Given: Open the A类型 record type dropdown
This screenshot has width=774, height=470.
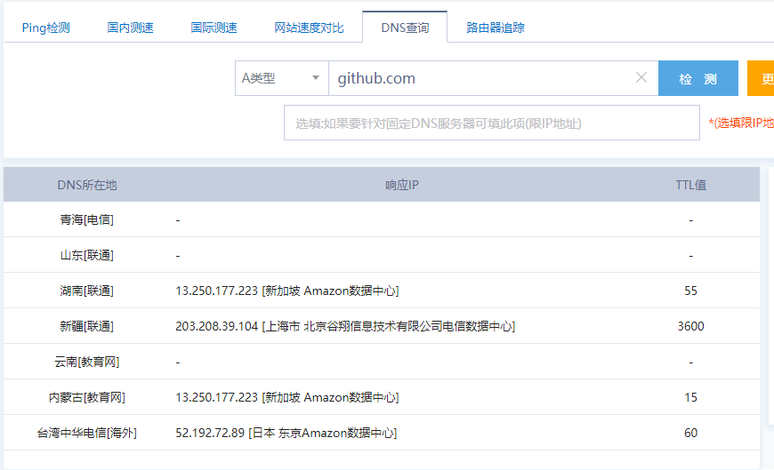Looking at the screenshot, I should tap(282, 78).
